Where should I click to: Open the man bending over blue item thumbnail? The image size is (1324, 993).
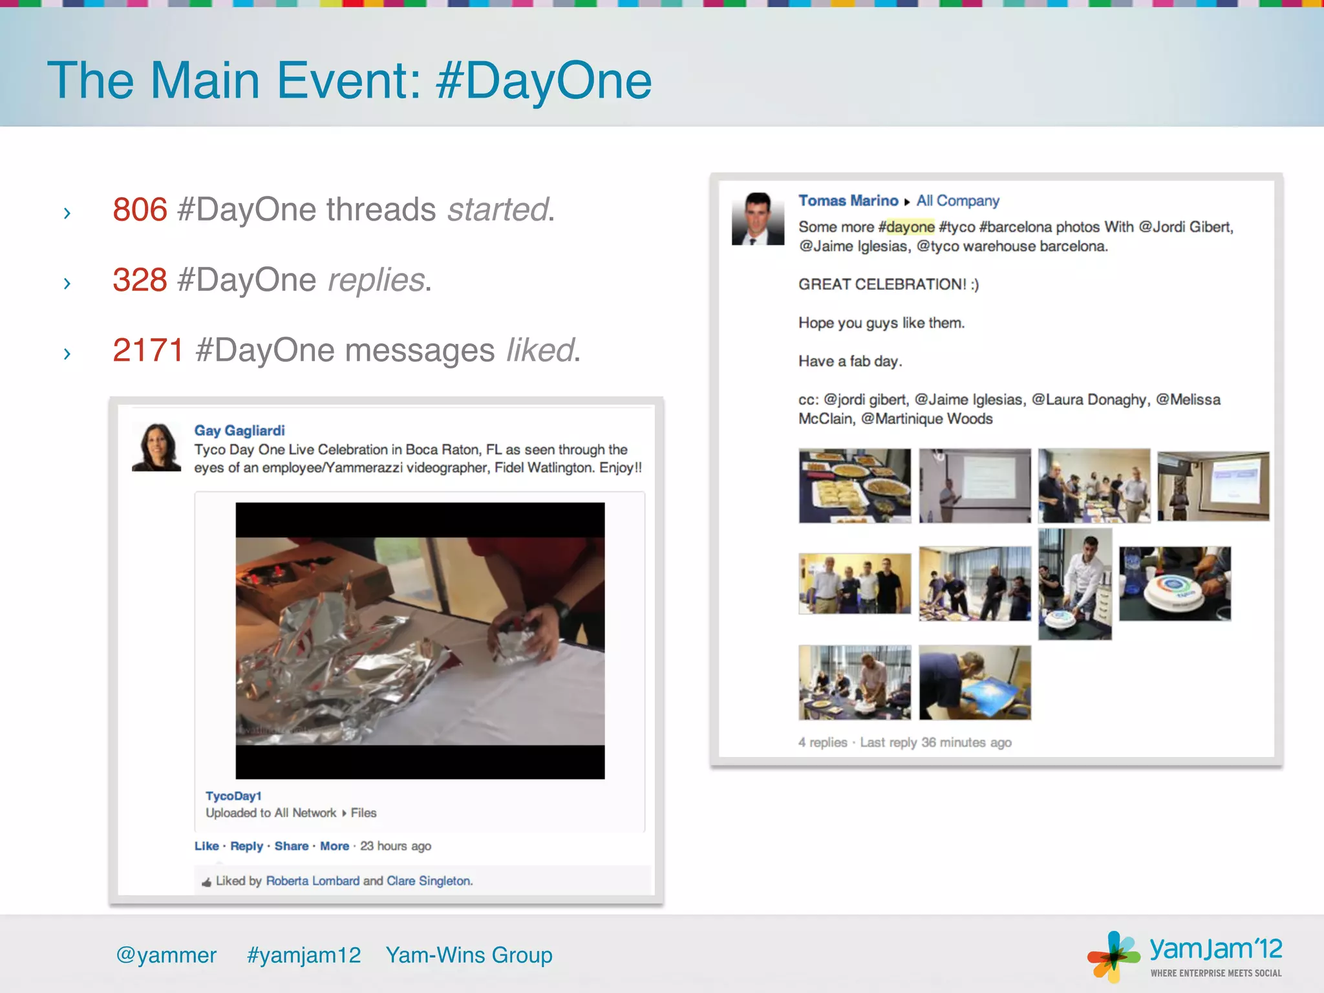tap(975, 683)
